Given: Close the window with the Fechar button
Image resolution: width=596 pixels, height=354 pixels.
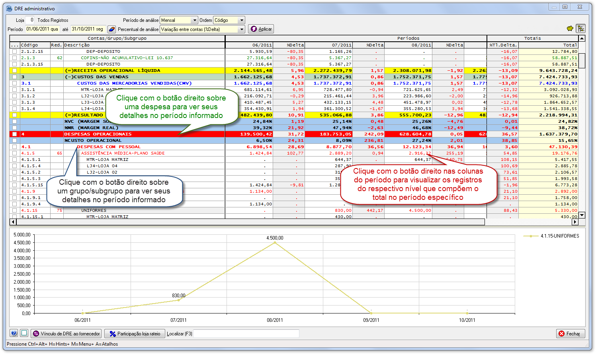Looking at the screenshot, I should (570, 334).
